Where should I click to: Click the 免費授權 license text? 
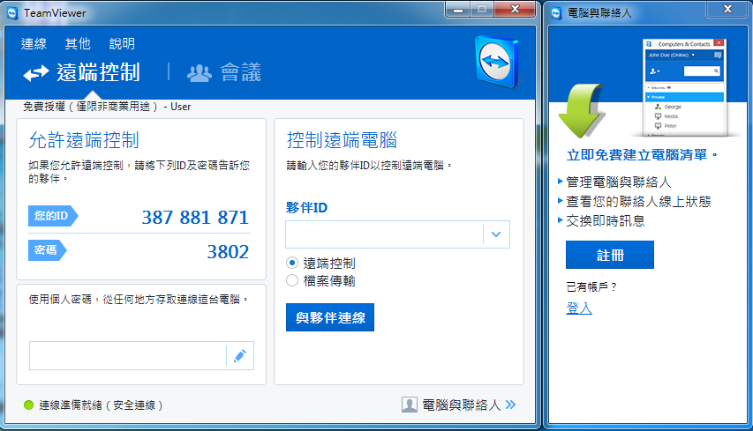(x=107, y=107)
